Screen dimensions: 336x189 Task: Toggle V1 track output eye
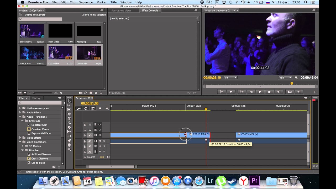tap(100, 135)
